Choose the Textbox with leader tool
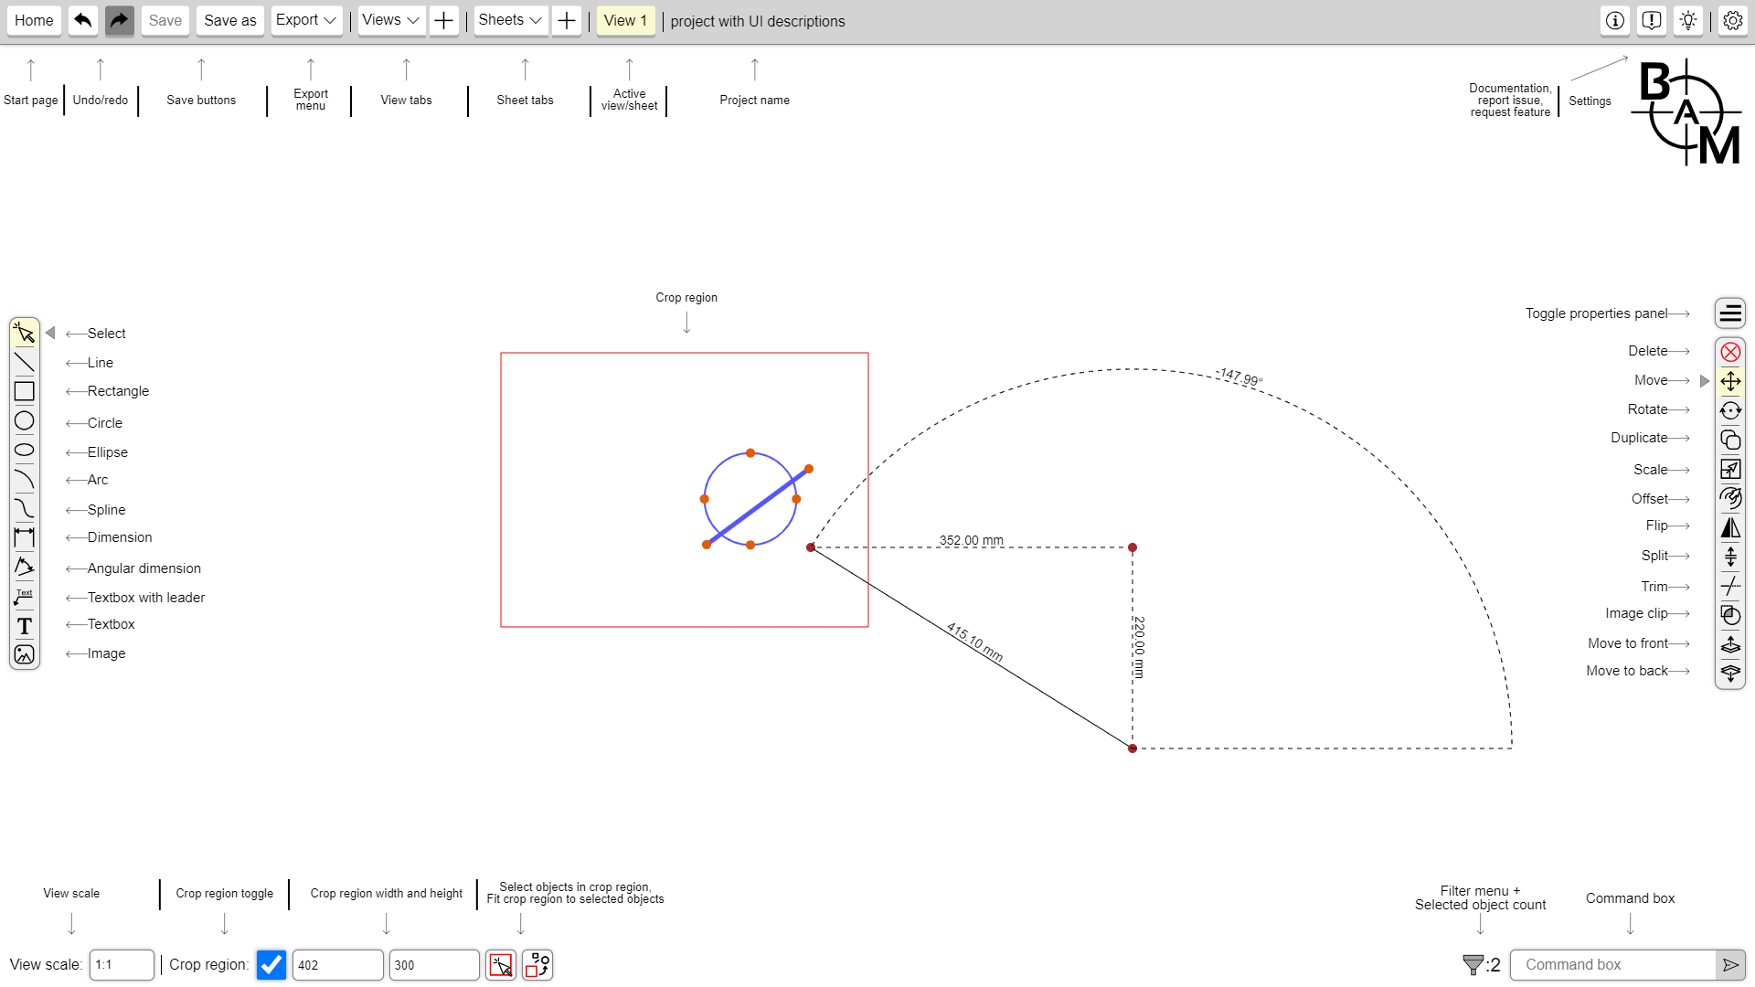Image resolution: width=1755 pixels, height=987 pixels. click(25, 597)
